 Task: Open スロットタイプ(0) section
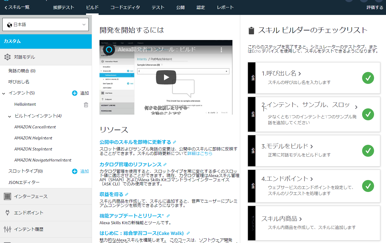point(25,171)
